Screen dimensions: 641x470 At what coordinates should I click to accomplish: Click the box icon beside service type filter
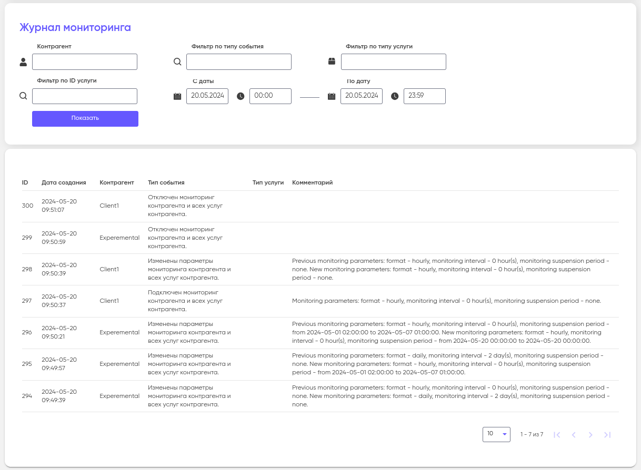coord(332,62)
